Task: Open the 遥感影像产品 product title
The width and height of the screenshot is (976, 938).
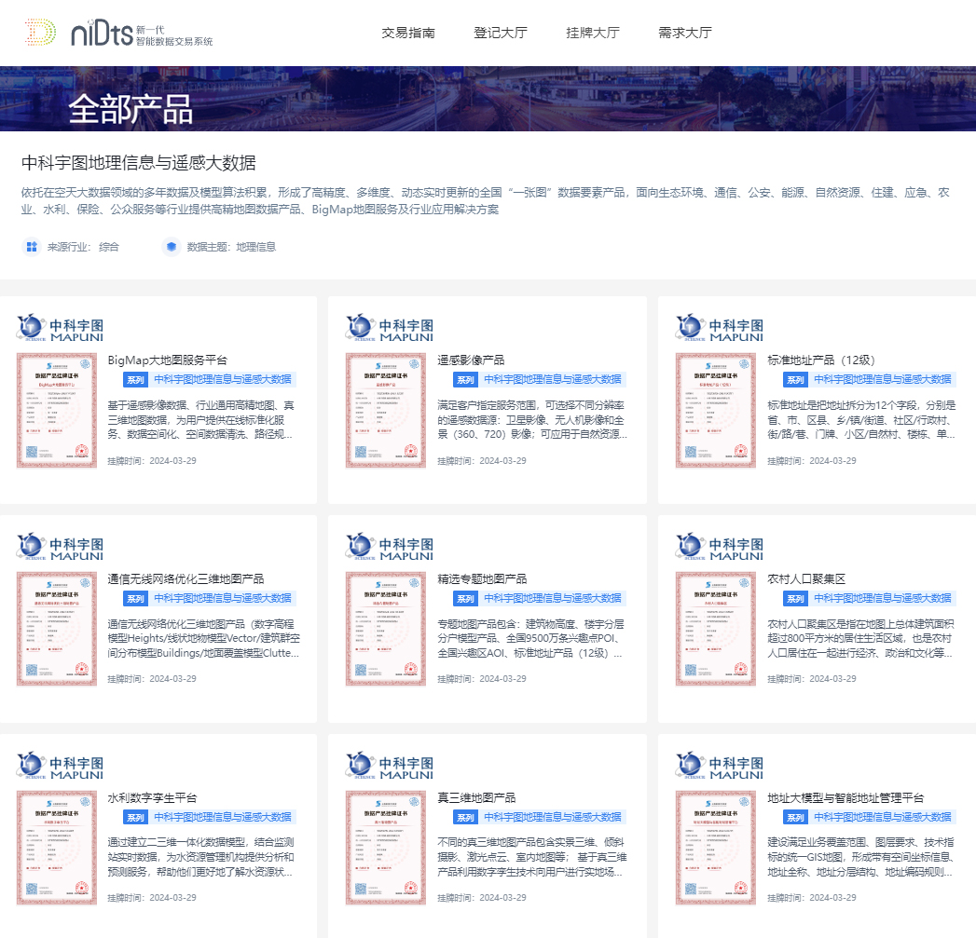Action: [x=471, y=360]
